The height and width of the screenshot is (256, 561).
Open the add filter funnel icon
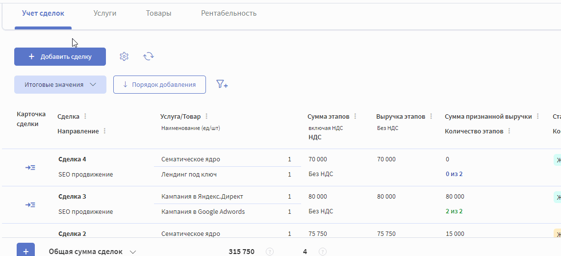(222, 84)
